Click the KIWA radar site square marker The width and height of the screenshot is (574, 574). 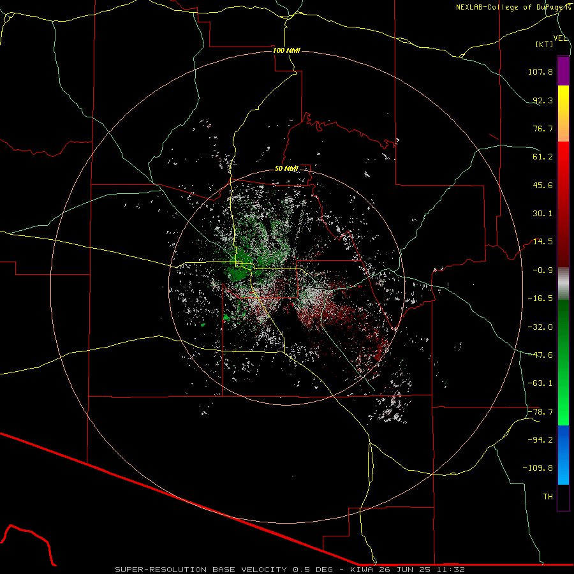point(239,264)
